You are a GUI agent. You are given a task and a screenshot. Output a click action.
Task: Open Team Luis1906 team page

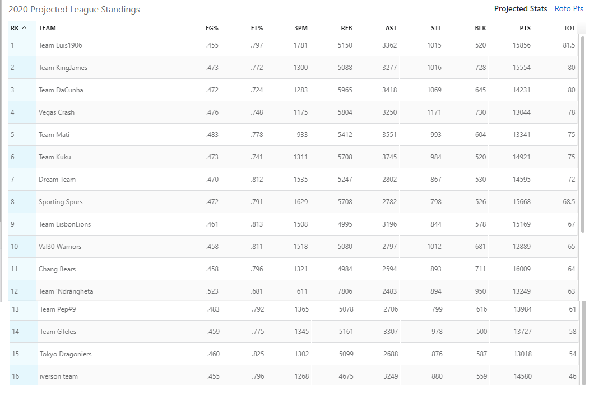tap(60, 45)
